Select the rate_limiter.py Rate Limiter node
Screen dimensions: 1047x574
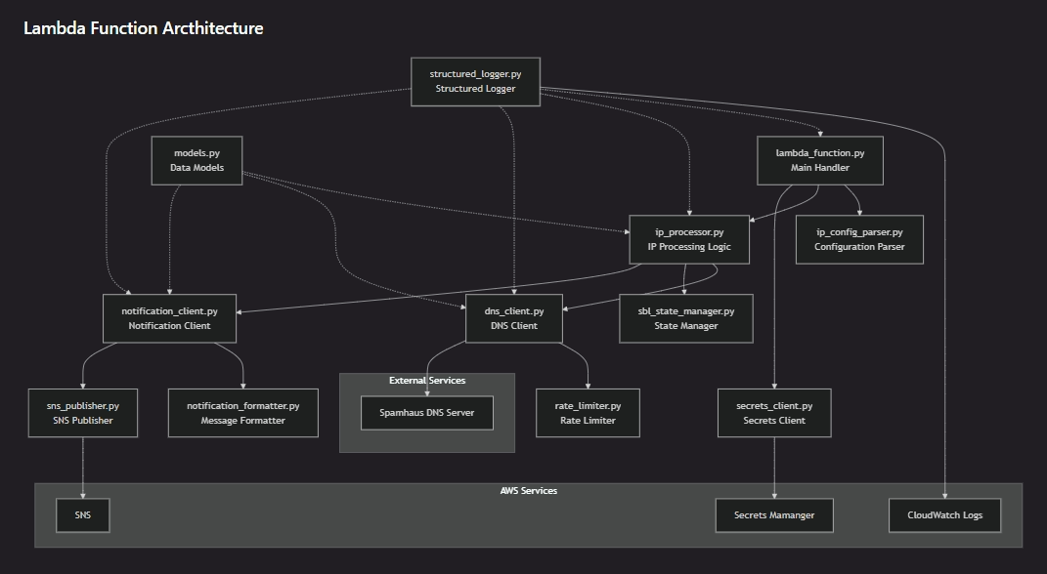tap(589, 413)
